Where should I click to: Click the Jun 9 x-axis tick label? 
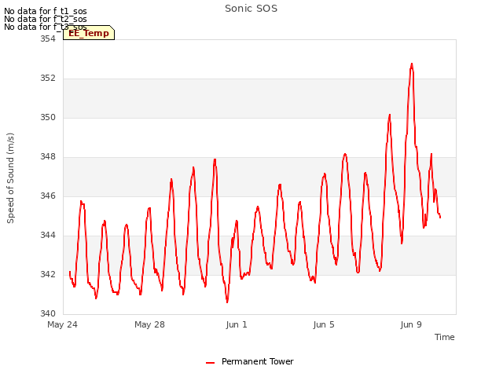(x=411, y=324)
